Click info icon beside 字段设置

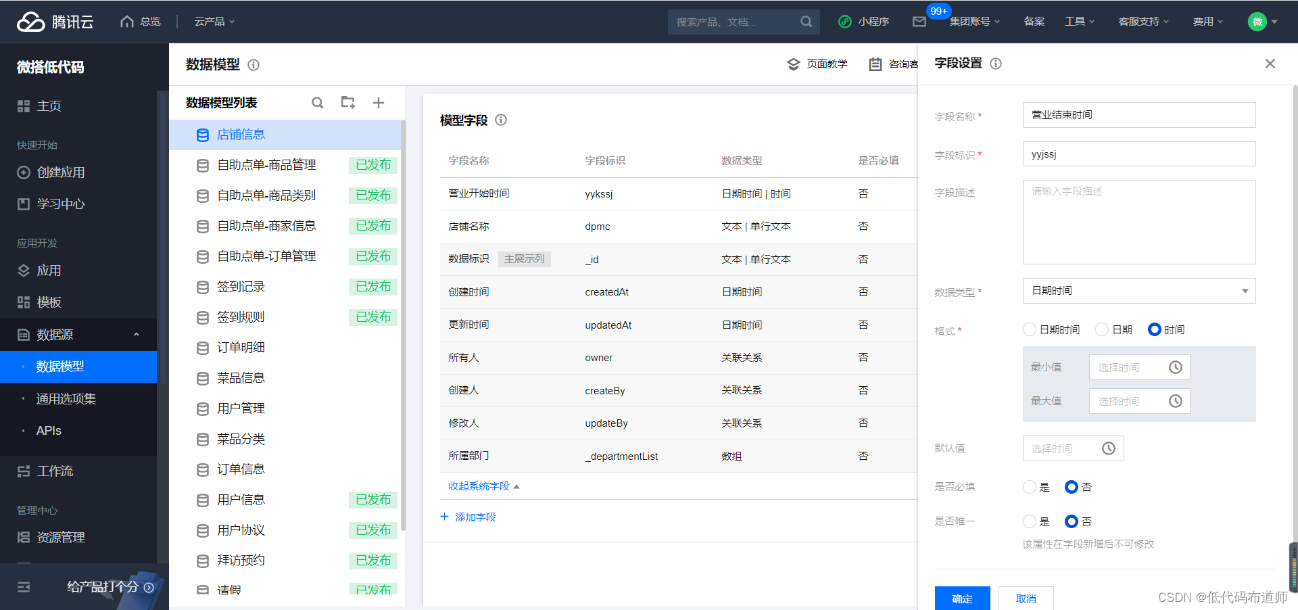996,64
